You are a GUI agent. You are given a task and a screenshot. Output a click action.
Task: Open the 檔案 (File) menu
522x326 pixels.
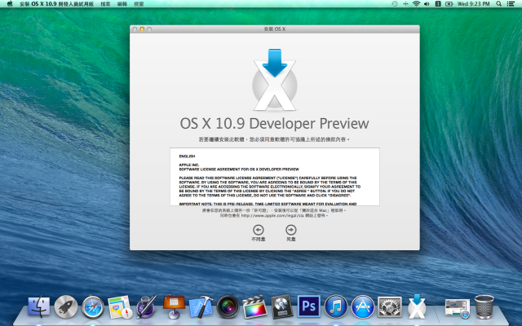coord(107,4)
